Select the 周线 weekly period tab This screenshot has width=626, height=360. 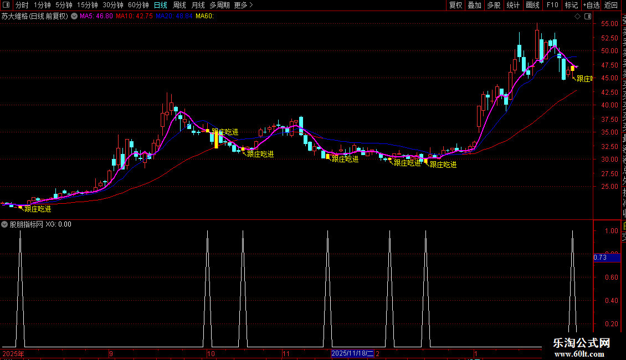pos(179,5)
